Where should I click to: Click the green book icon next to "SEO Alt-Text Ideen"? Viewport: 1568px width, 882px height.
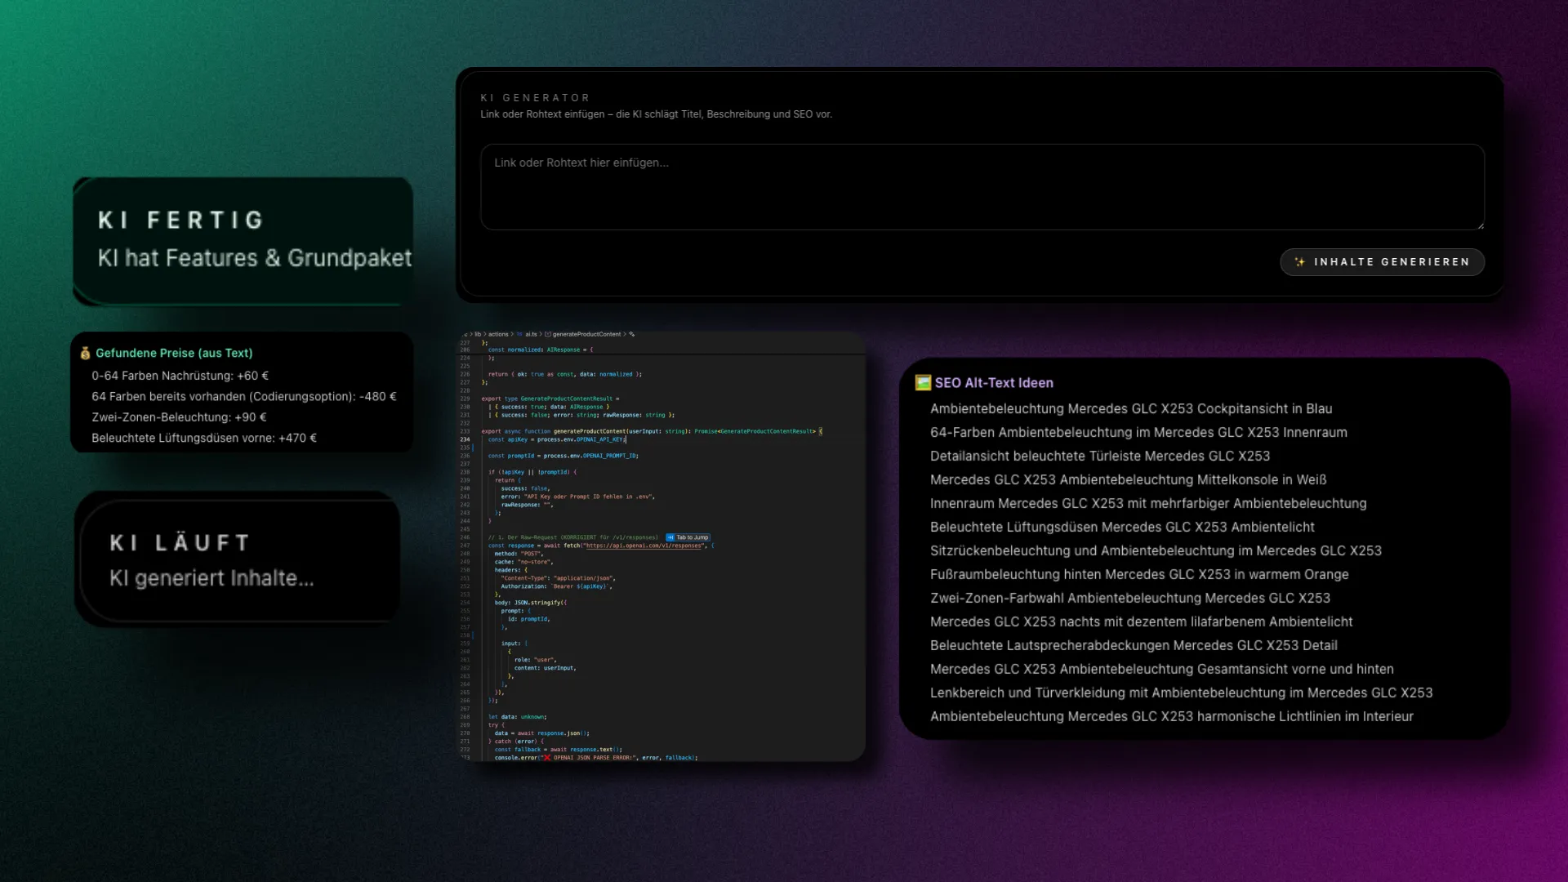point(922,382)
